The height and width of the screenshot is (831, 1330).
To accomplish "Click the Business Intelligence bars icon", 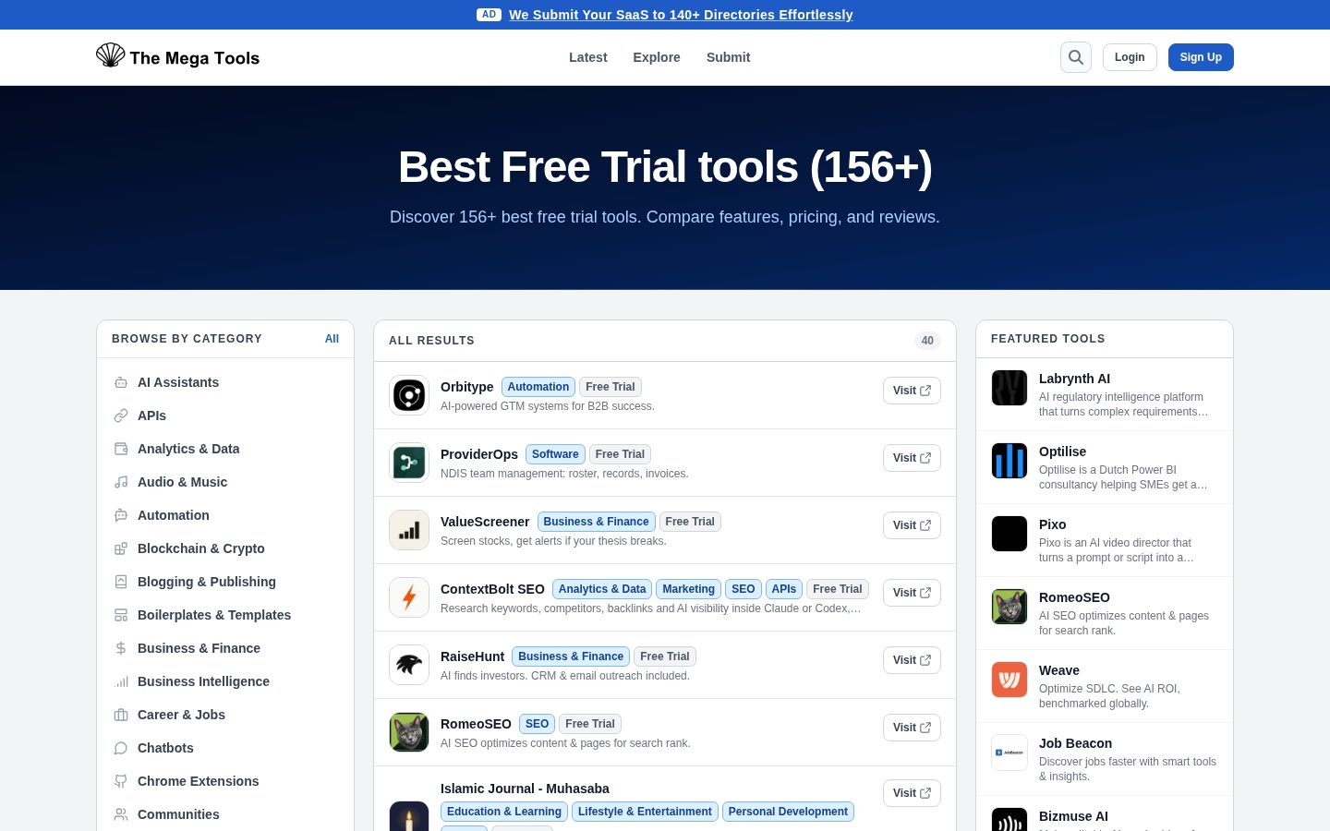I will coord(121,681).
